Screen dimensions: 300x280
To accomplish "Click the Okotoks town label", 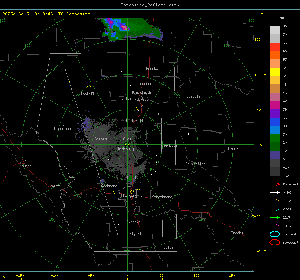I will [x=133, y=222].
